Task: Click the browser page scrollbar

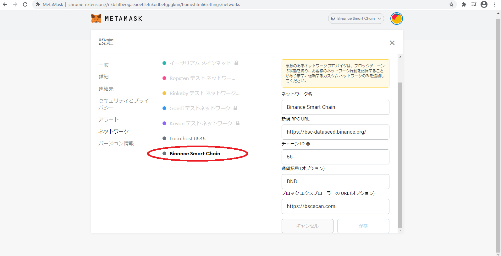Action: click(x=498, y=136)
